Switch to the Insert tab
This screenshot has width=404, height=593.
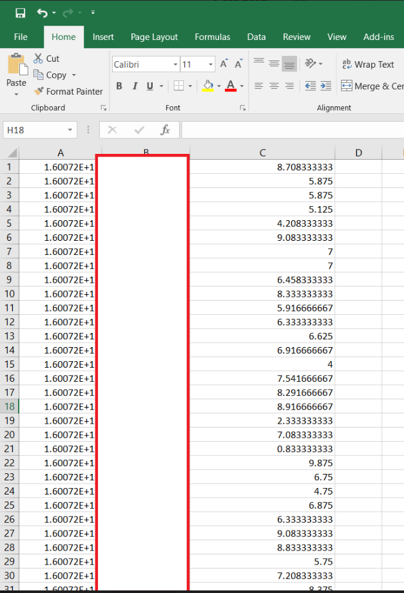point(103,37)
